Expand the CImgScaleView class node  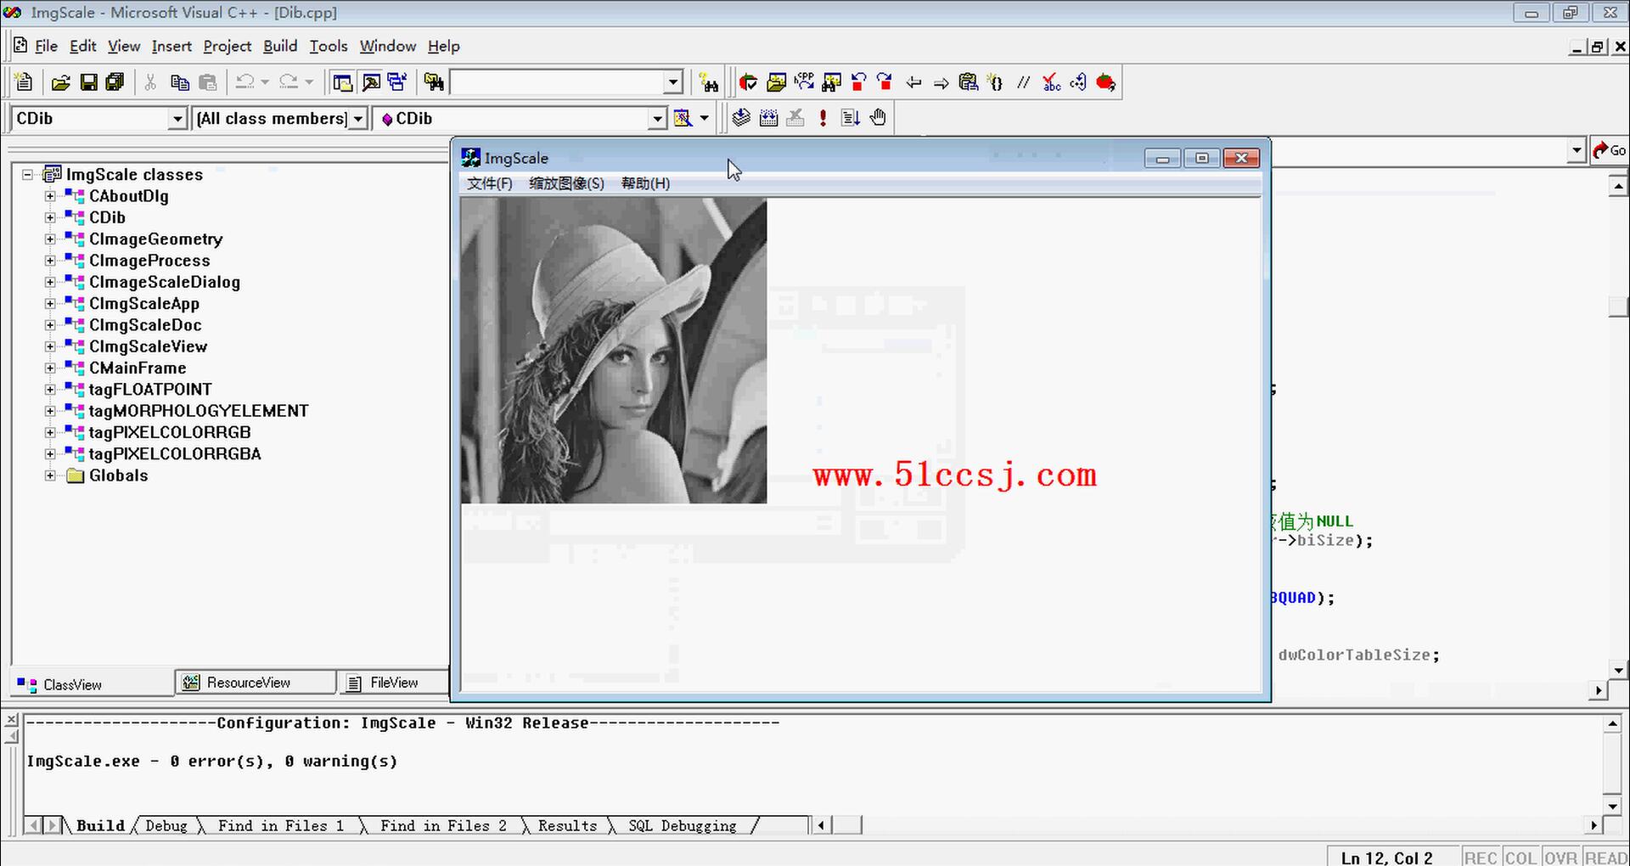[x=50, y=346]
